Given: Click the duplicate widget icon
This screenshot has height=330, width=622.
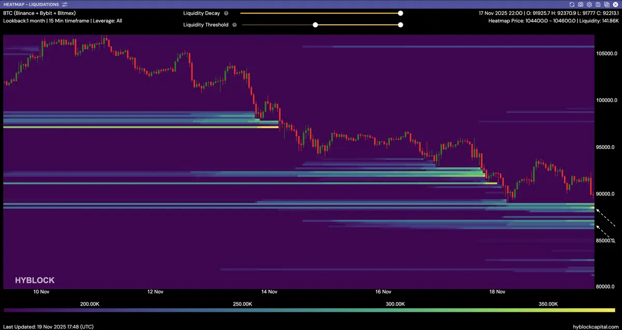Looking at the screenshot, I should tap(606, 4).
